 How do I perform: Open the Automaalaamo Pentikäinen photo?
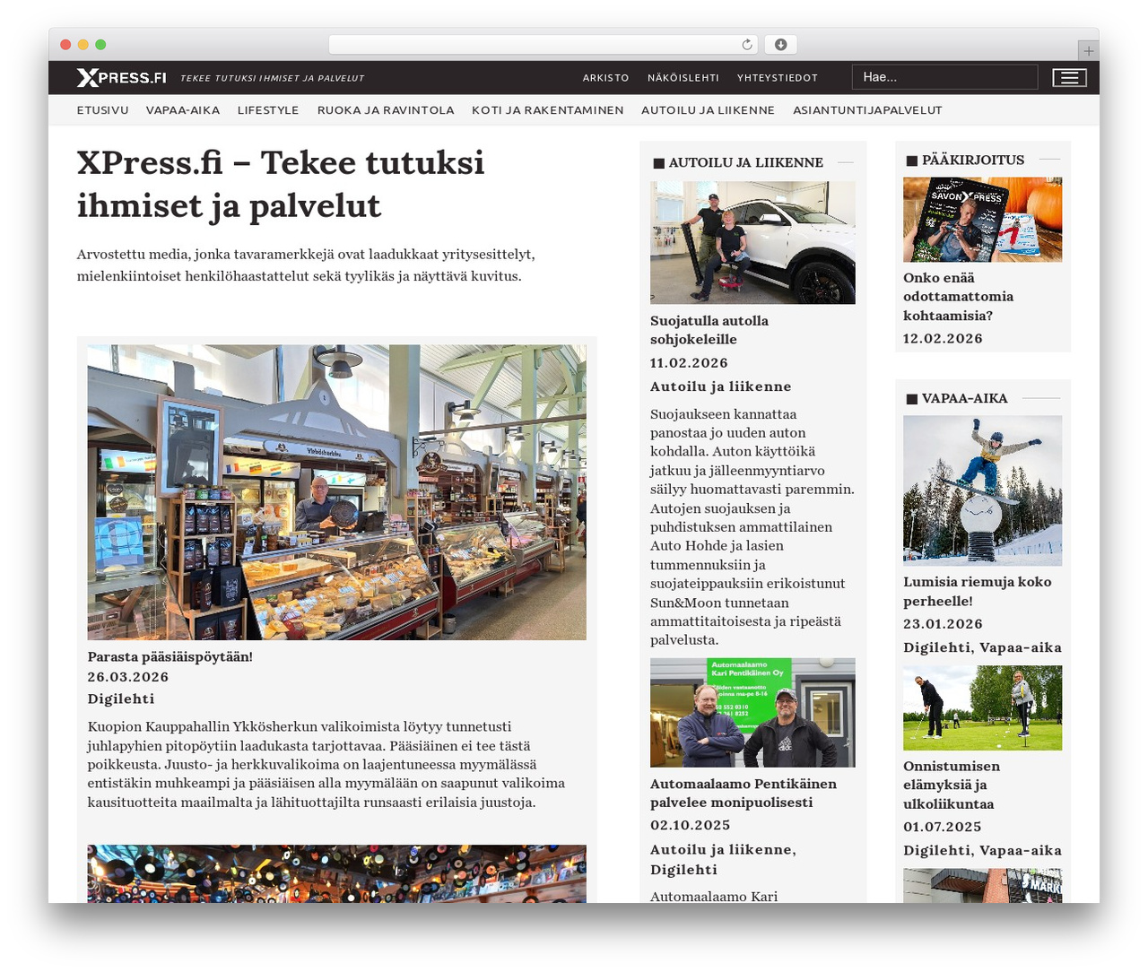click(x=752, y=713)
